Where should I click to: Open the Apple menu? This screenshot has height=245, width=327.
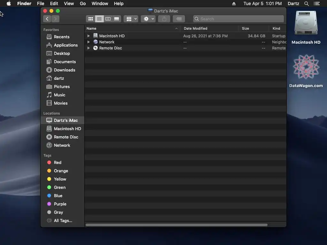click(x=9, y=4)
